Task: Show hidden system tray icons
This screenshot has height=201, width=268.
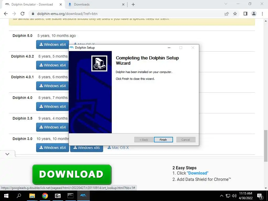Action: point(221,196)
